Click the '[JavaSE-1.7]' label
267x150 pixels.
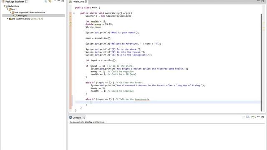click(x=37, y=19)
